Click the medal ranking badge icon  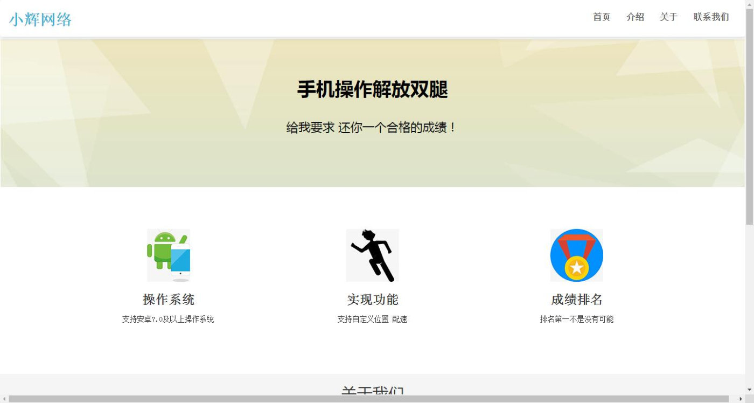(x=576, y=255)
